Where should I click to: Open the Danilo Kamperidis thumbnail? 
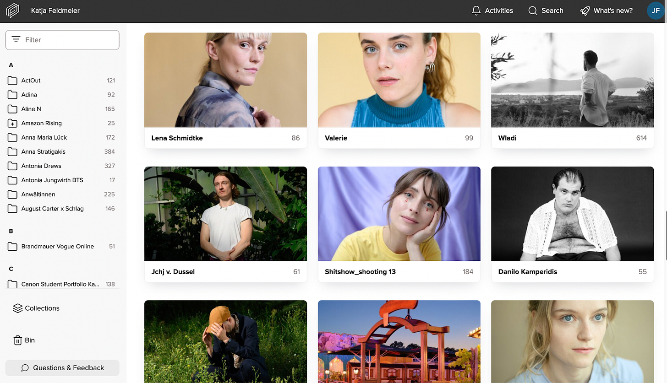(x=572, y=214)
